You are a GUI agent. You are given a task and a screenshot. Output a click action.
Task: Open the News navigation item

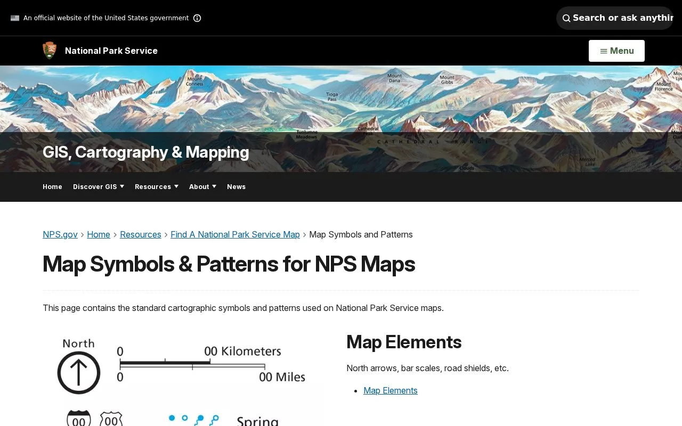(x=236, y=187)
